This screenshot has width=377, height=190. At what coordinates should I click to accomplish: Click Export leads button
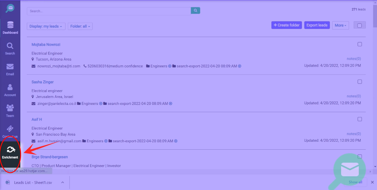tap(317, 25)
